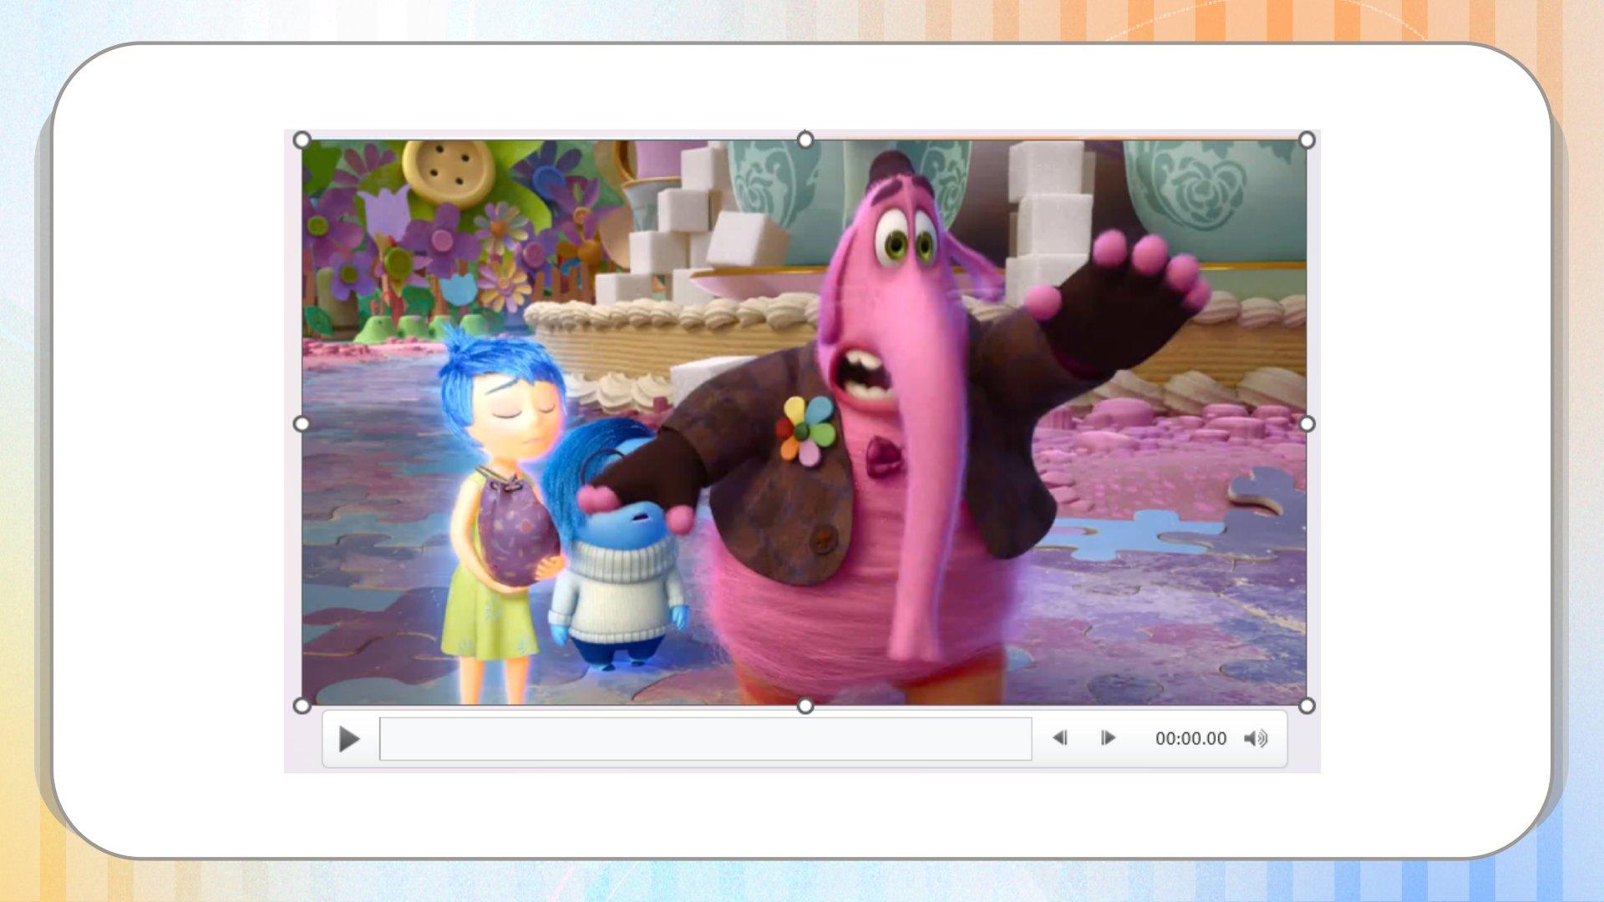Click the video seek progress bar
Image resolution: width=1604 pixels, height=902 pixels.
pos(705,738)
